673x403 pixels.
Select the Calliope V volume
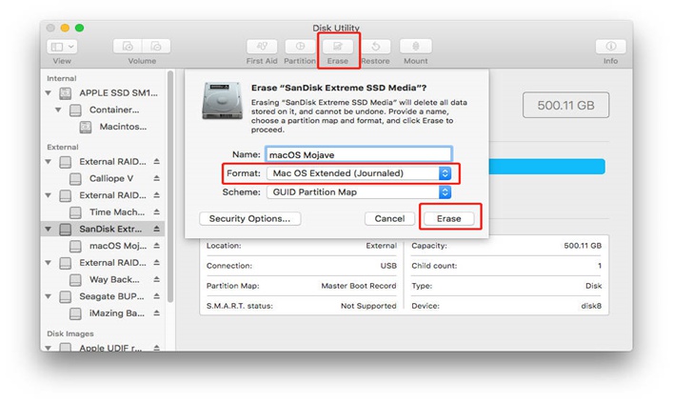click(101, 178)
